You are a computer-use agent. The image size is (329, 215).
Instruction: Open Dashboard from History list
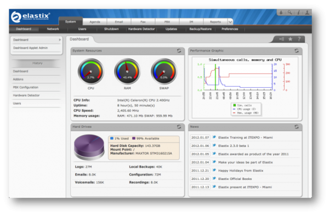[x=20, y=71]
